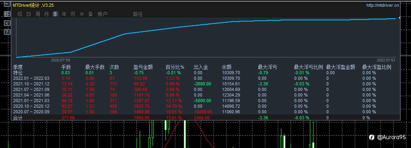411x148 pixels.
Task: Click the 10000.00 deposit value
Action: (203, 112)
